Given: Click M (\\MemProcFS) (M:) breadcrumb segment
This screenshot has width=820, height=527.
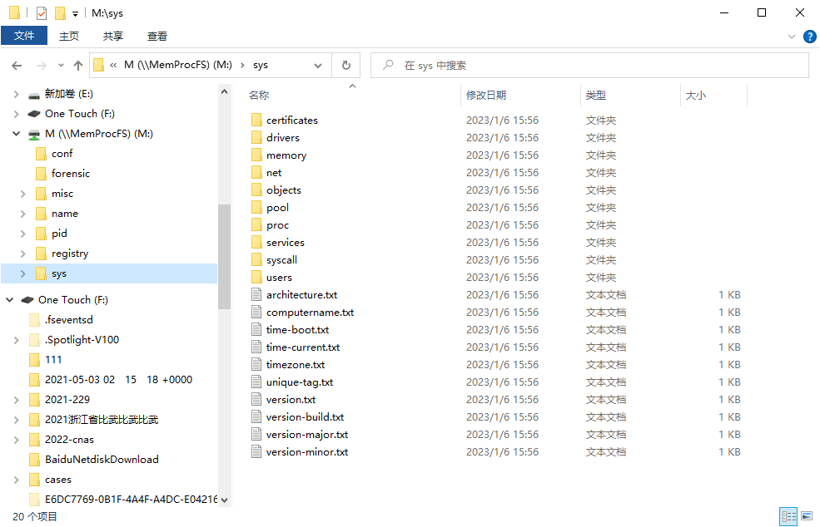Looking at the screenshot, I should point(178,65).
